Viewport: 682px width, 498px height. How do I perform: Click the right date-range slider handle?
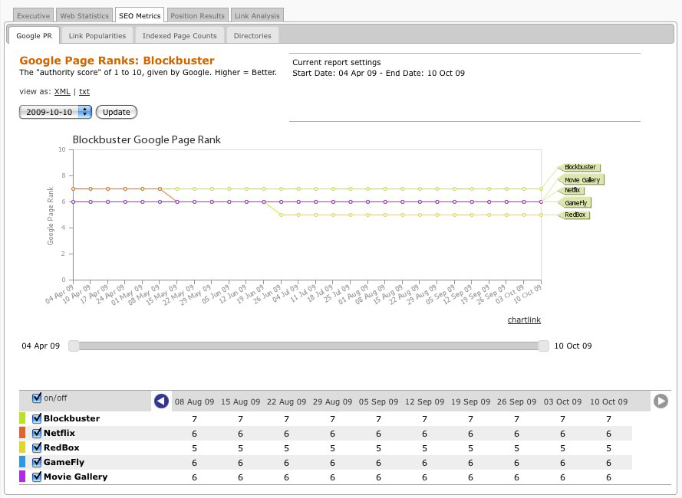click(543, 346)
